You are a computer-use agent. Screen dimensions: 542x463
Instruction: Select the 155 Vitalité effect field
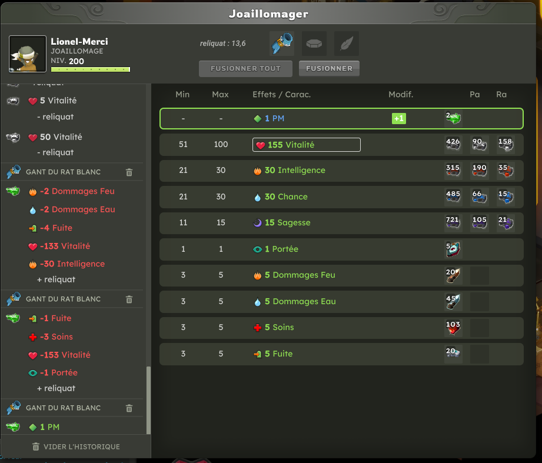306,145
